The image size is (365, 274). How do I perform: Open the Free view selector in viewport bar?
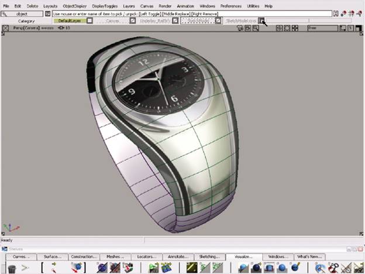coord(323,28)
